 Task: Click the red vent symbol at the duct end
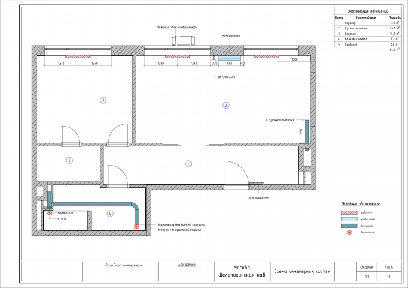[136, 226]
